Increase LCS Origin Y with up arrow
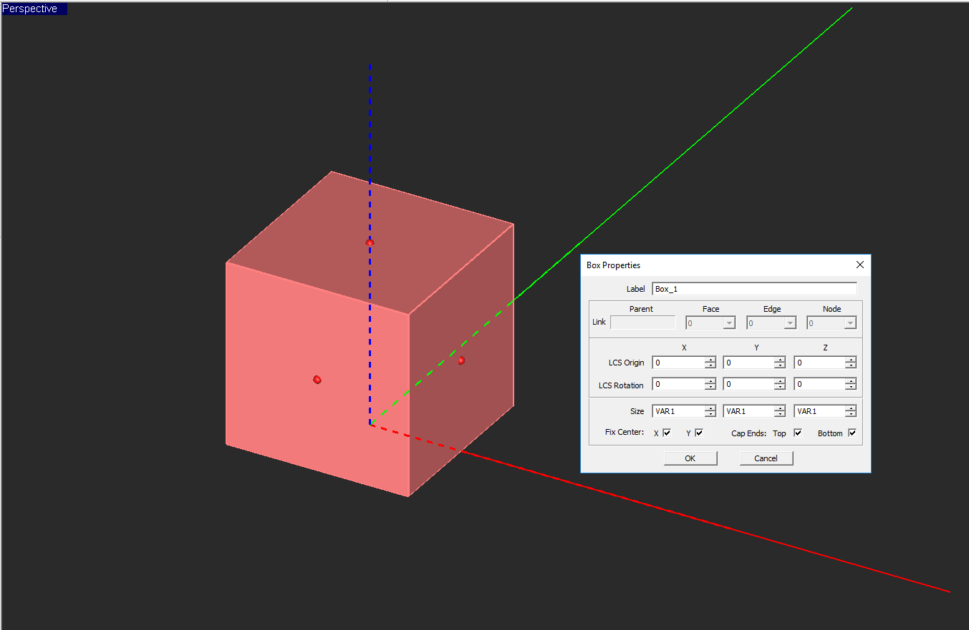This screenshot has height=630, width=969. (780, 360)
